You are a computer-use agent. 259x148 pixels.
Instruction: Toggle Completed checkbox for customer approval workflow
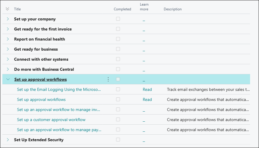tap(118, 120)
